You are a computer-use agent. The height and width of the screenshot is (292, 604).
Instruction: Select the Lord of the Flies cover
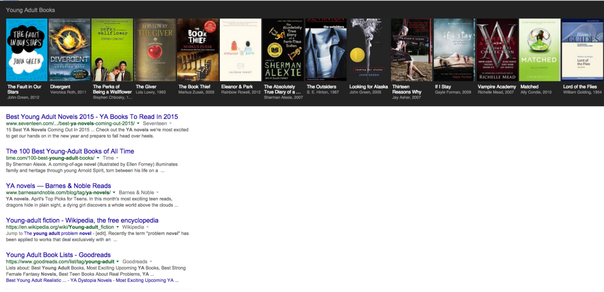tap(583, 50)
